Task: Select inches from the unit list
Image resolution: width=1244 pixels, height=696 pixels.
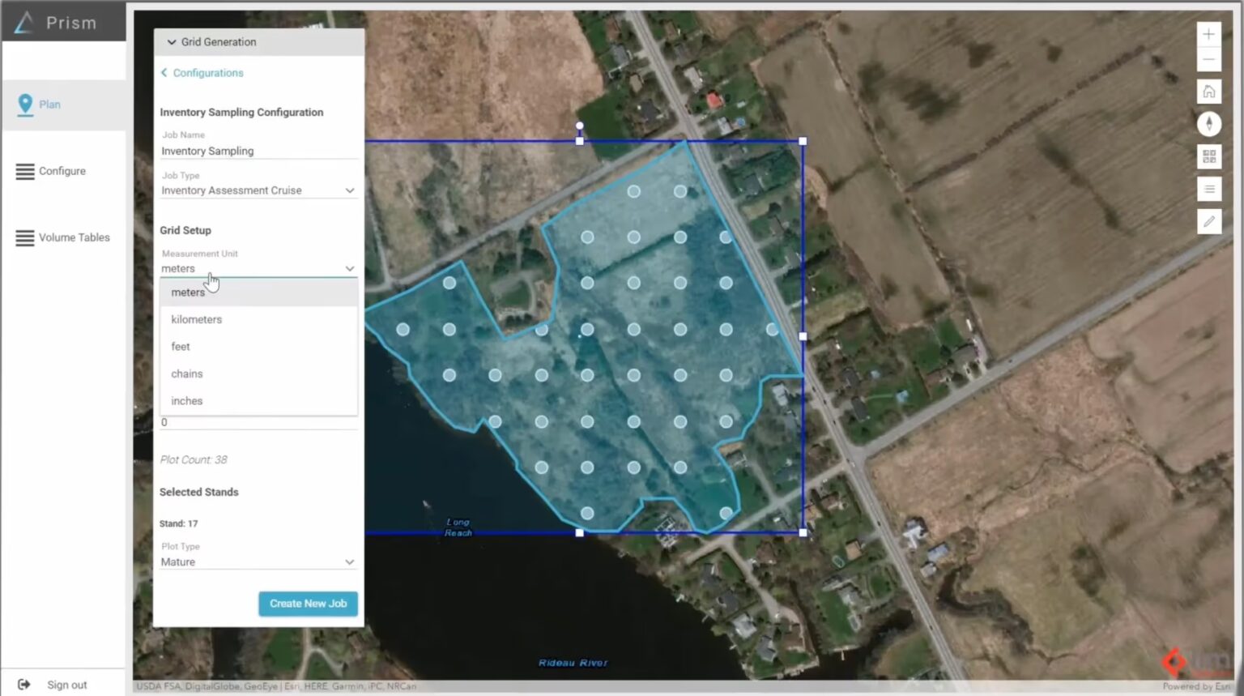Action: click(x=187, y=401)
